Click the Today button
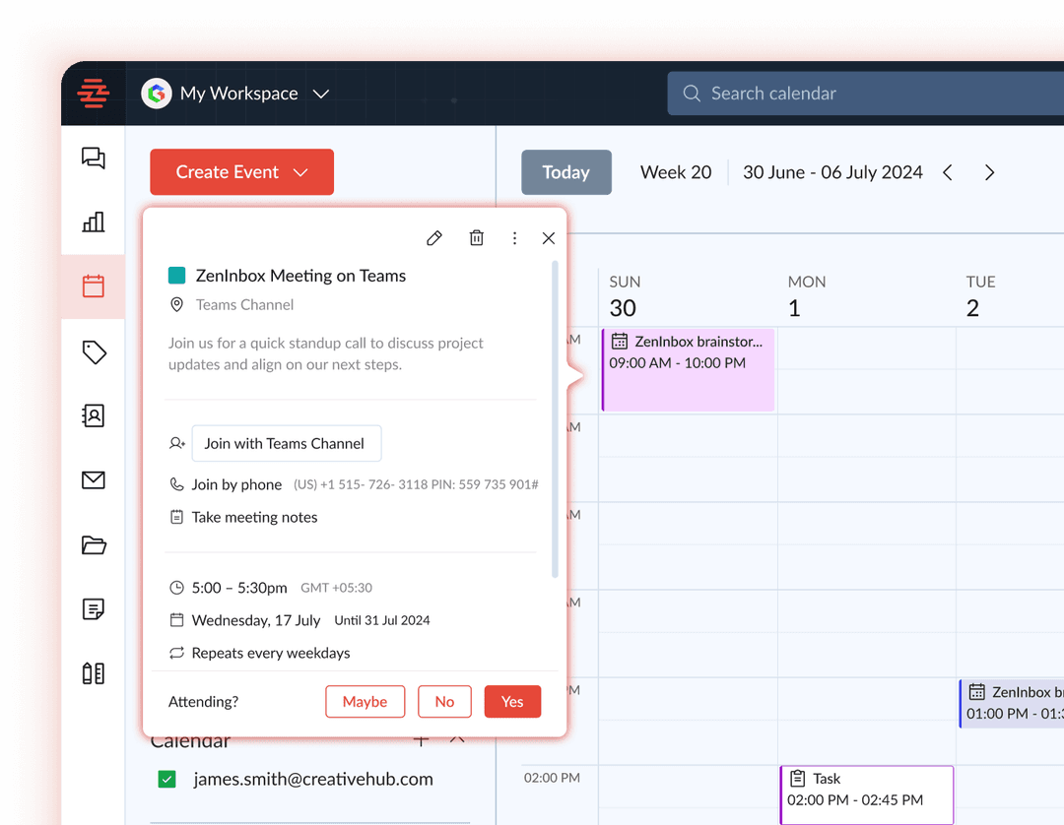Image resolution: width=1064 pixels, height=825 pixels. (565, 172)
